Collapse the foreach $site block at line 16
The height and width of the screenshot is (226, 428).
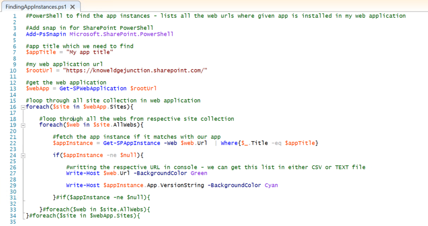(23, 107)
